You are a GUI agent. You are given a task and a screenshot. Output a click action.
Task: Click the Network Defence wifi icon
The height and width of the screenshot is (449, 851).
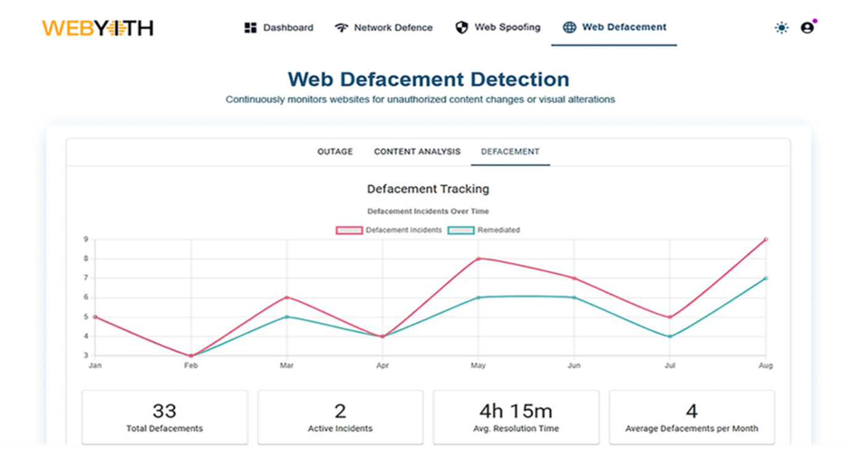tap(341, 28)
